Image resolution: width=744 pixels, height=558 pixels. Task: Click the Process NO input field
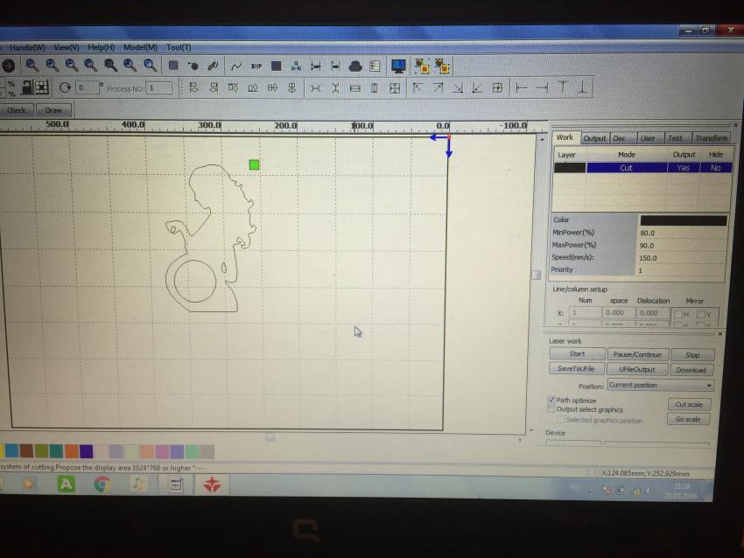[160, 88]
